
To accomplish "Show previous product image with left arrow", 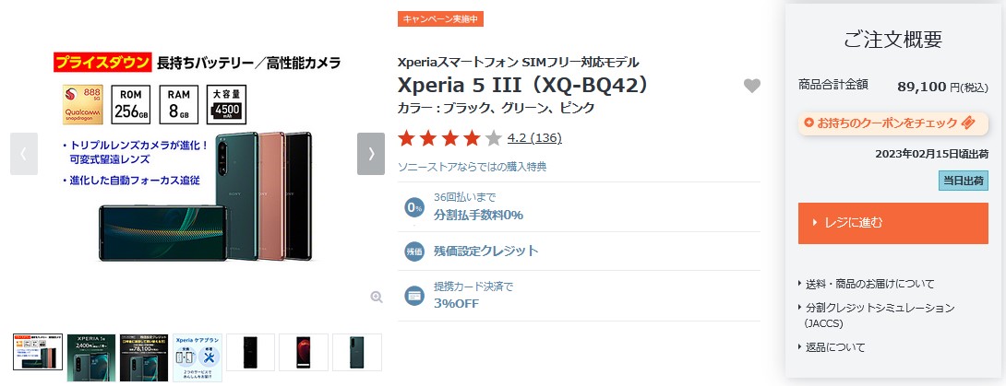I will pos(24,154).
